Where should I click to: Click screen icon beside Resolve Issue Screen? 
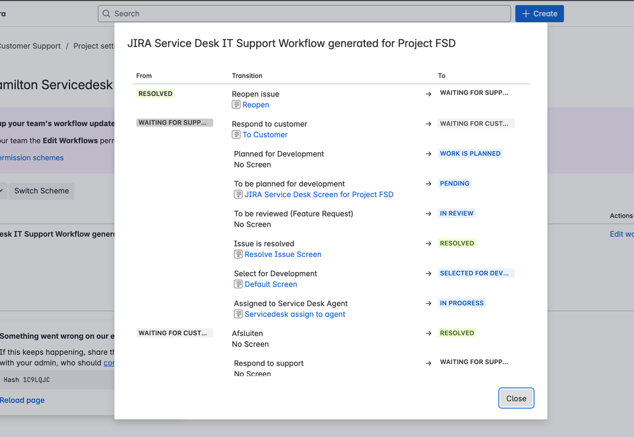coord(238,254)
